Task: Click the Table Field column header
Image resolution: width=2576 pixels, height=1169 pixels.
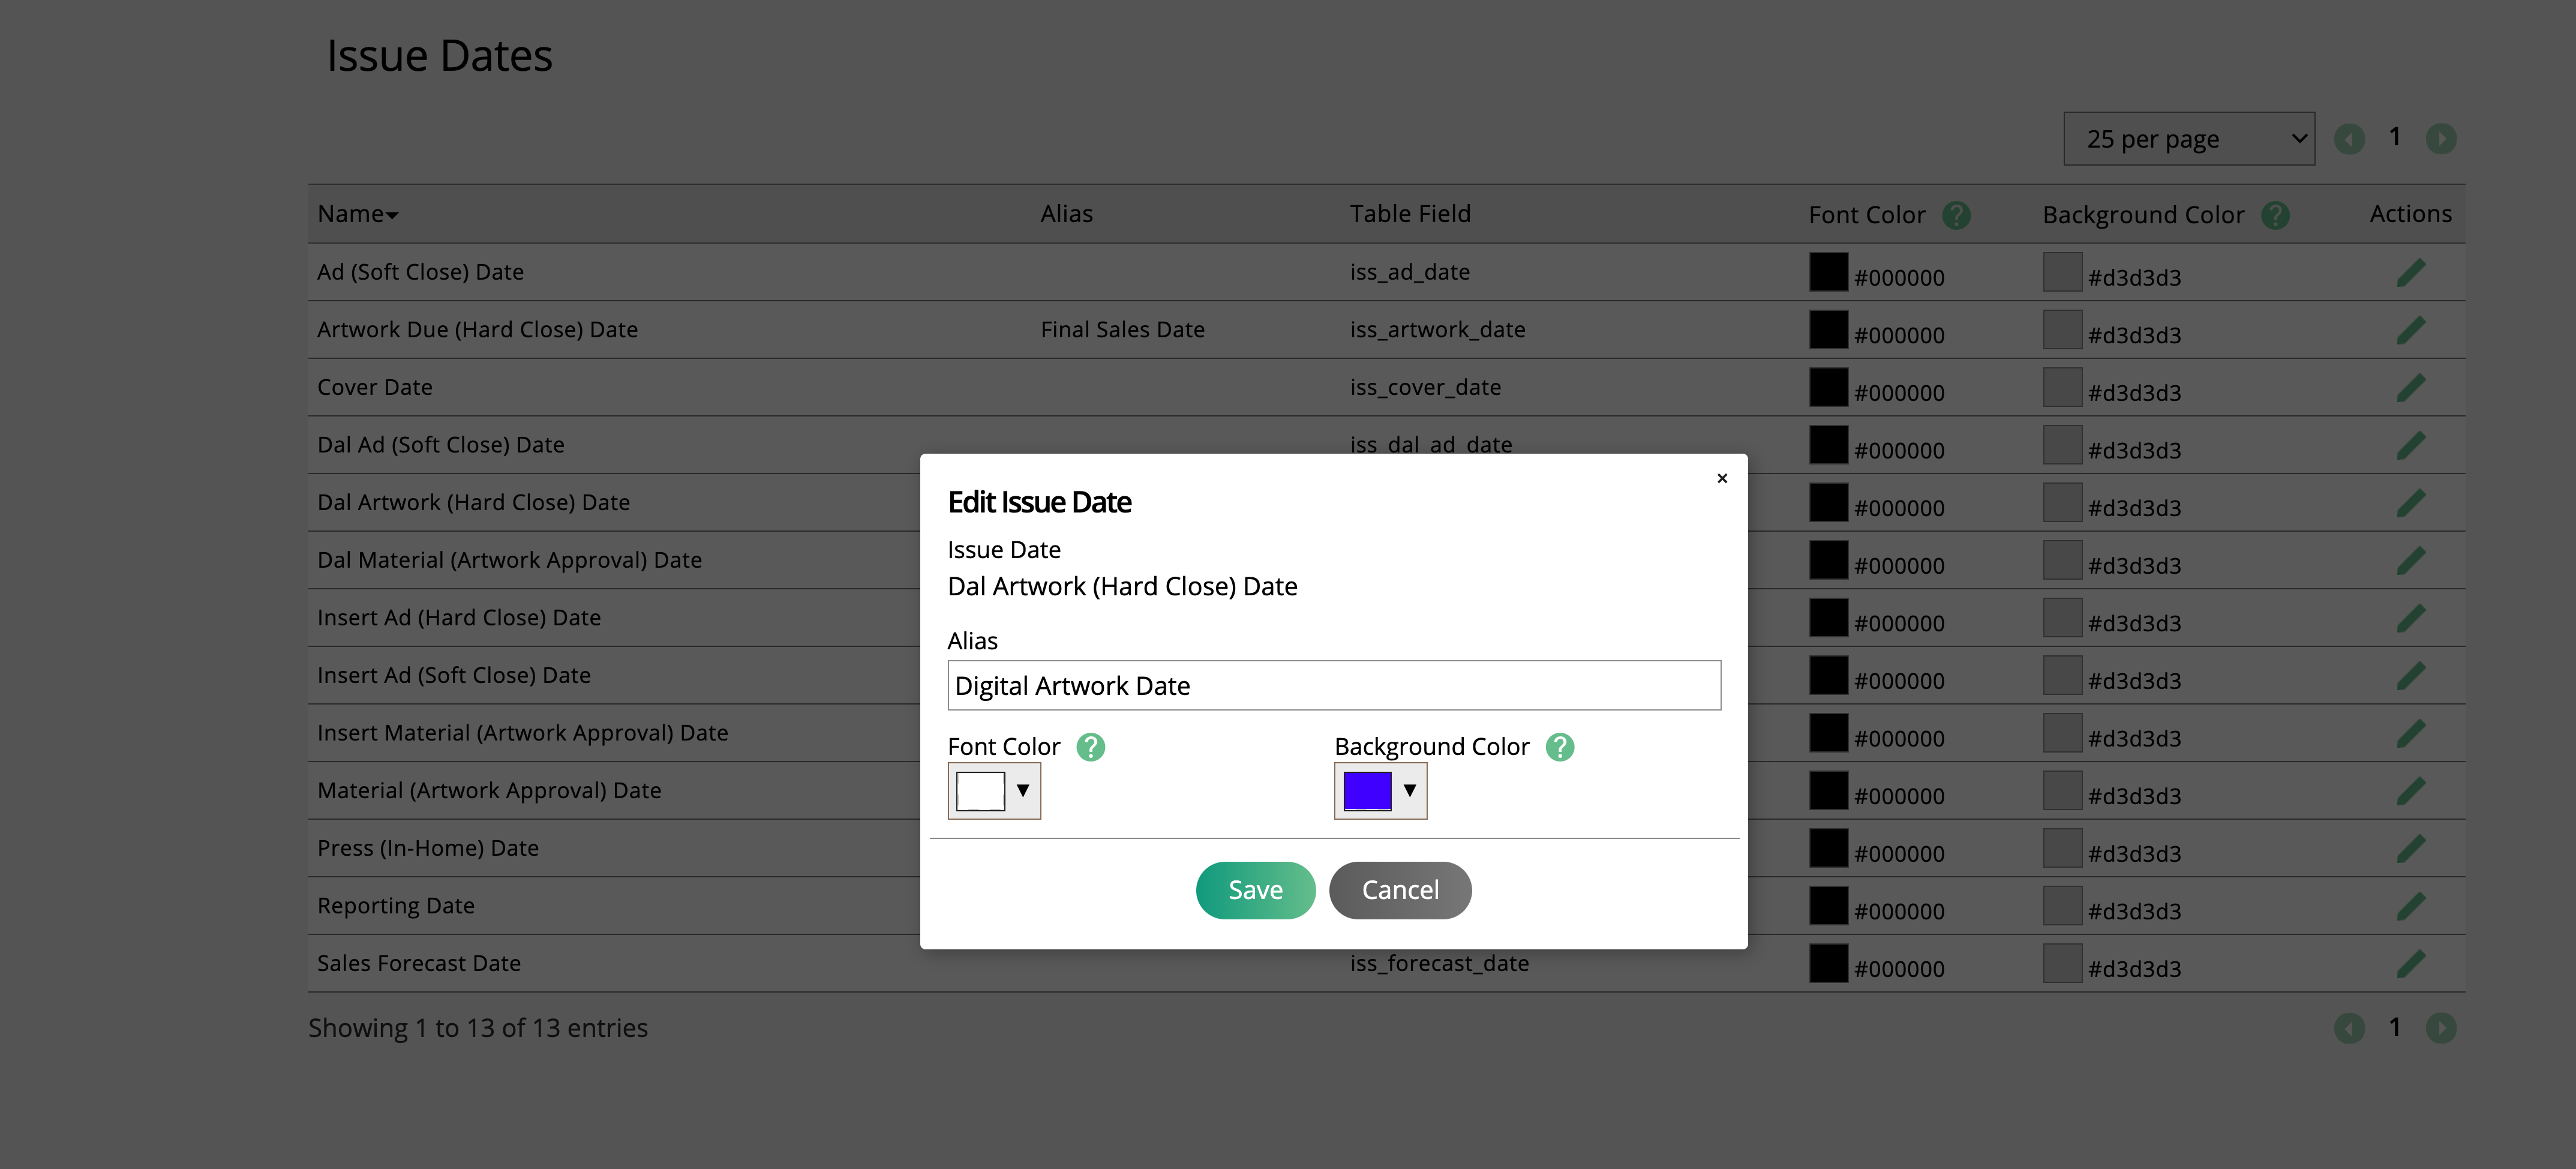Action: (x=1410, y=214)
